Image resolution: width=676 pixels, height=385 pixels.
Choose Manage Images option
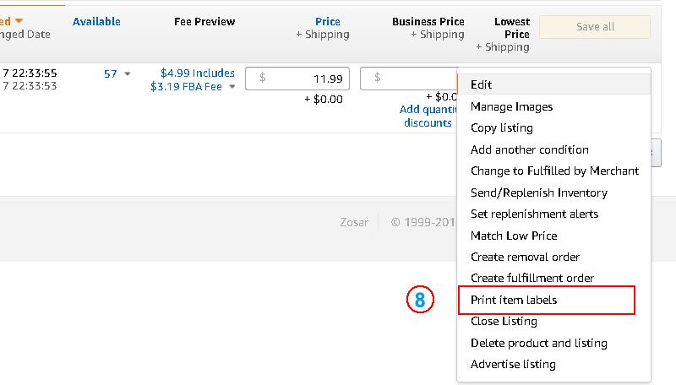pos(511,106)
